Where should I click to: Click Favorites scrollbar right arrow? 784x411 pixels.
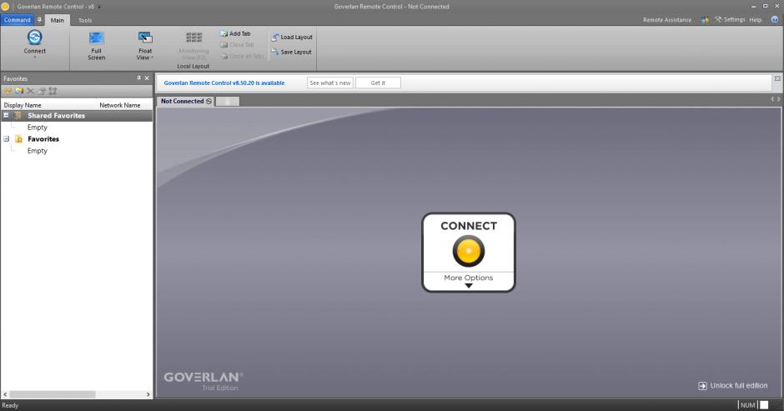click(x=148, y=394)
